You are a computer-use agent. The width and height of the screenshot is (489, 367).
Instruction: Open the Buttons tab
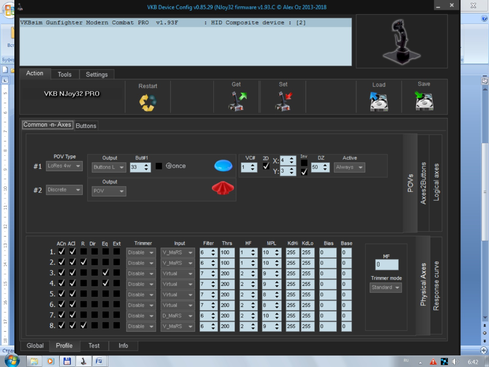(x=86, y=126)
